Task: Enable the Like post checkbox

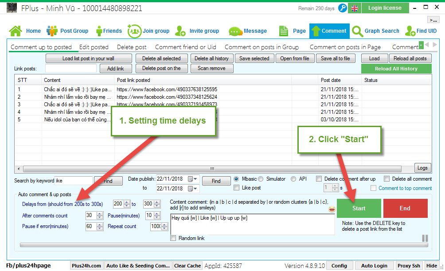Action: [x=236, y=188]
